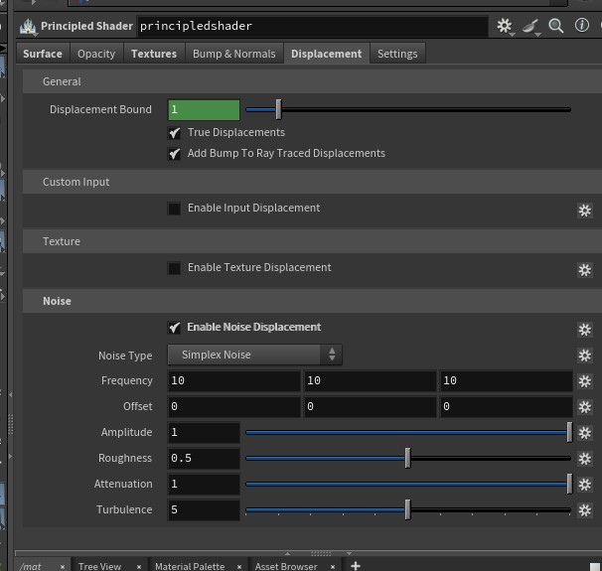Open gear menu beside Turbulence
This screenshot has height=571, width=602.
click(584, 510)
